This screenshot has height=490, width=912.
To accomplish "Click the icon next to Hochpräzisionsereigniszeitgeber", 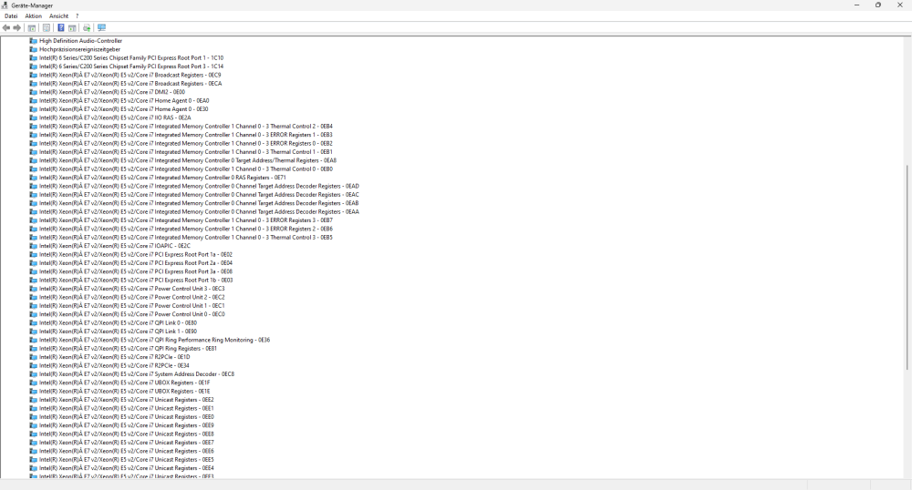I will [34, 49].
